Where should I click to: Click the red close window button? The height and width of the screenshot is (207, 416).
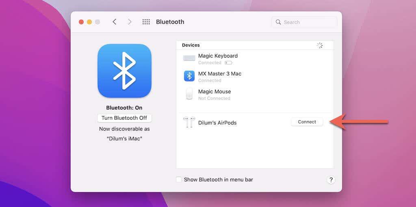tap(81, 22)
